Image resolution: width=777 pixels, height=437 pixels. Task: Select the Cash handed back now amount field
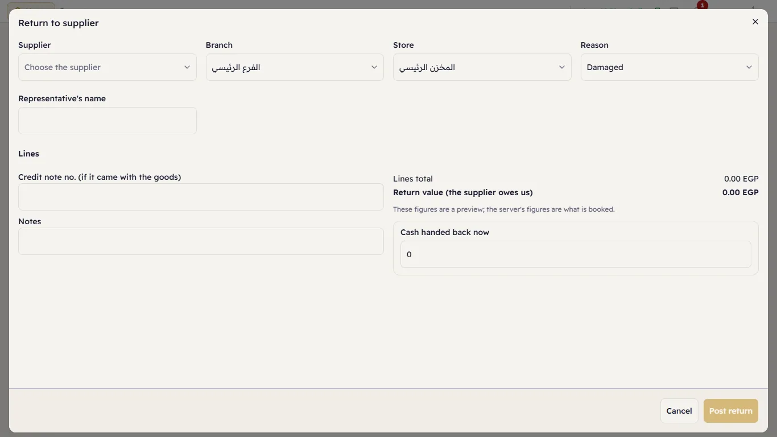click(x=576, y=254)
